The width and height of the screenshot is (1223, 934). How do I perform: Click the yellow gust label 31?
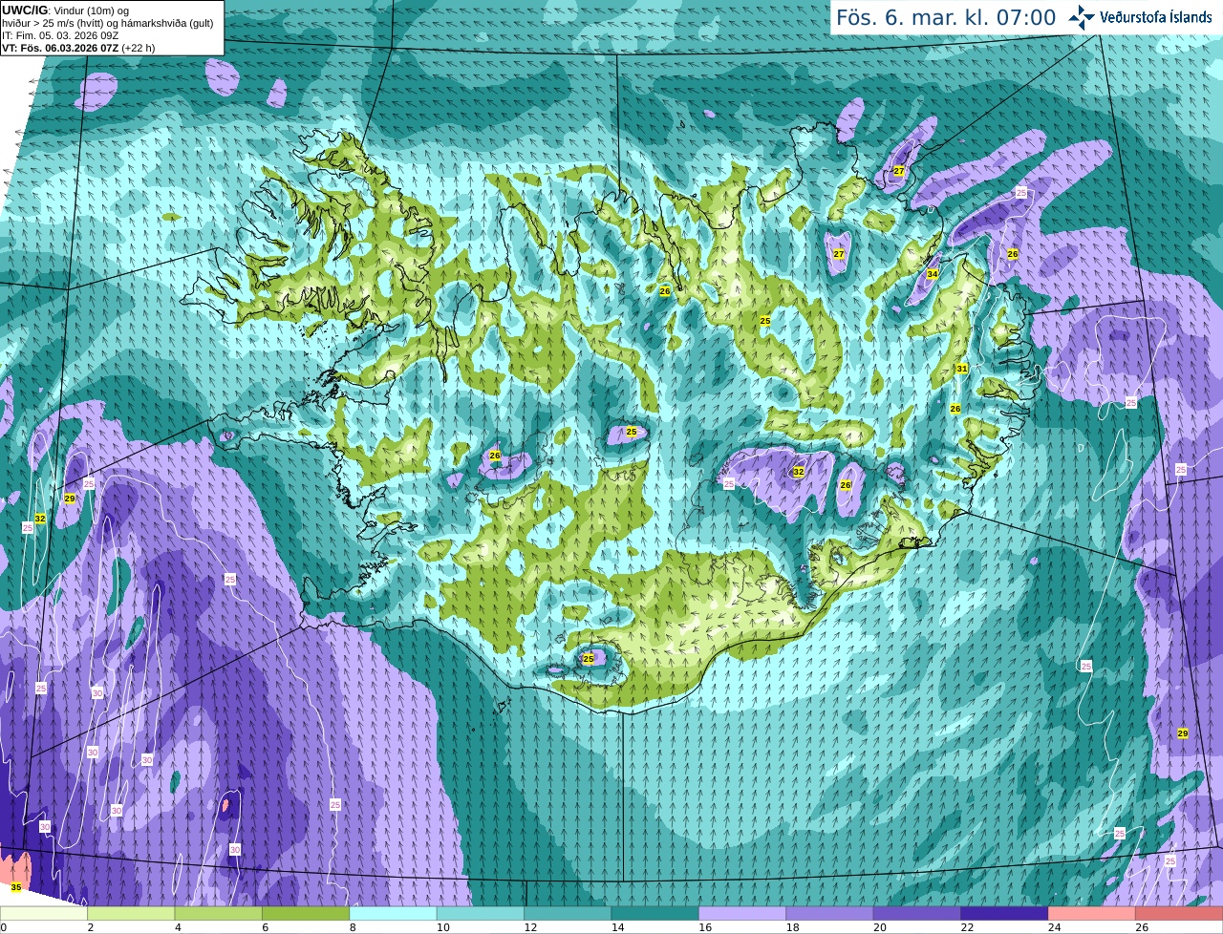[x=962, y=369]
